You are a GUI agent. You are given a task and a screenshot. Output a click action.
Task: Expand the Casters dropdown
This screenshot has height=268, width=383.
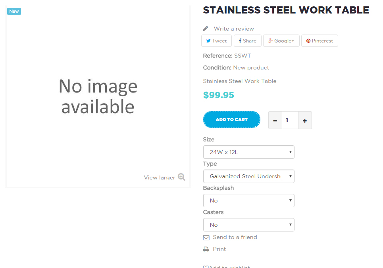248,225
